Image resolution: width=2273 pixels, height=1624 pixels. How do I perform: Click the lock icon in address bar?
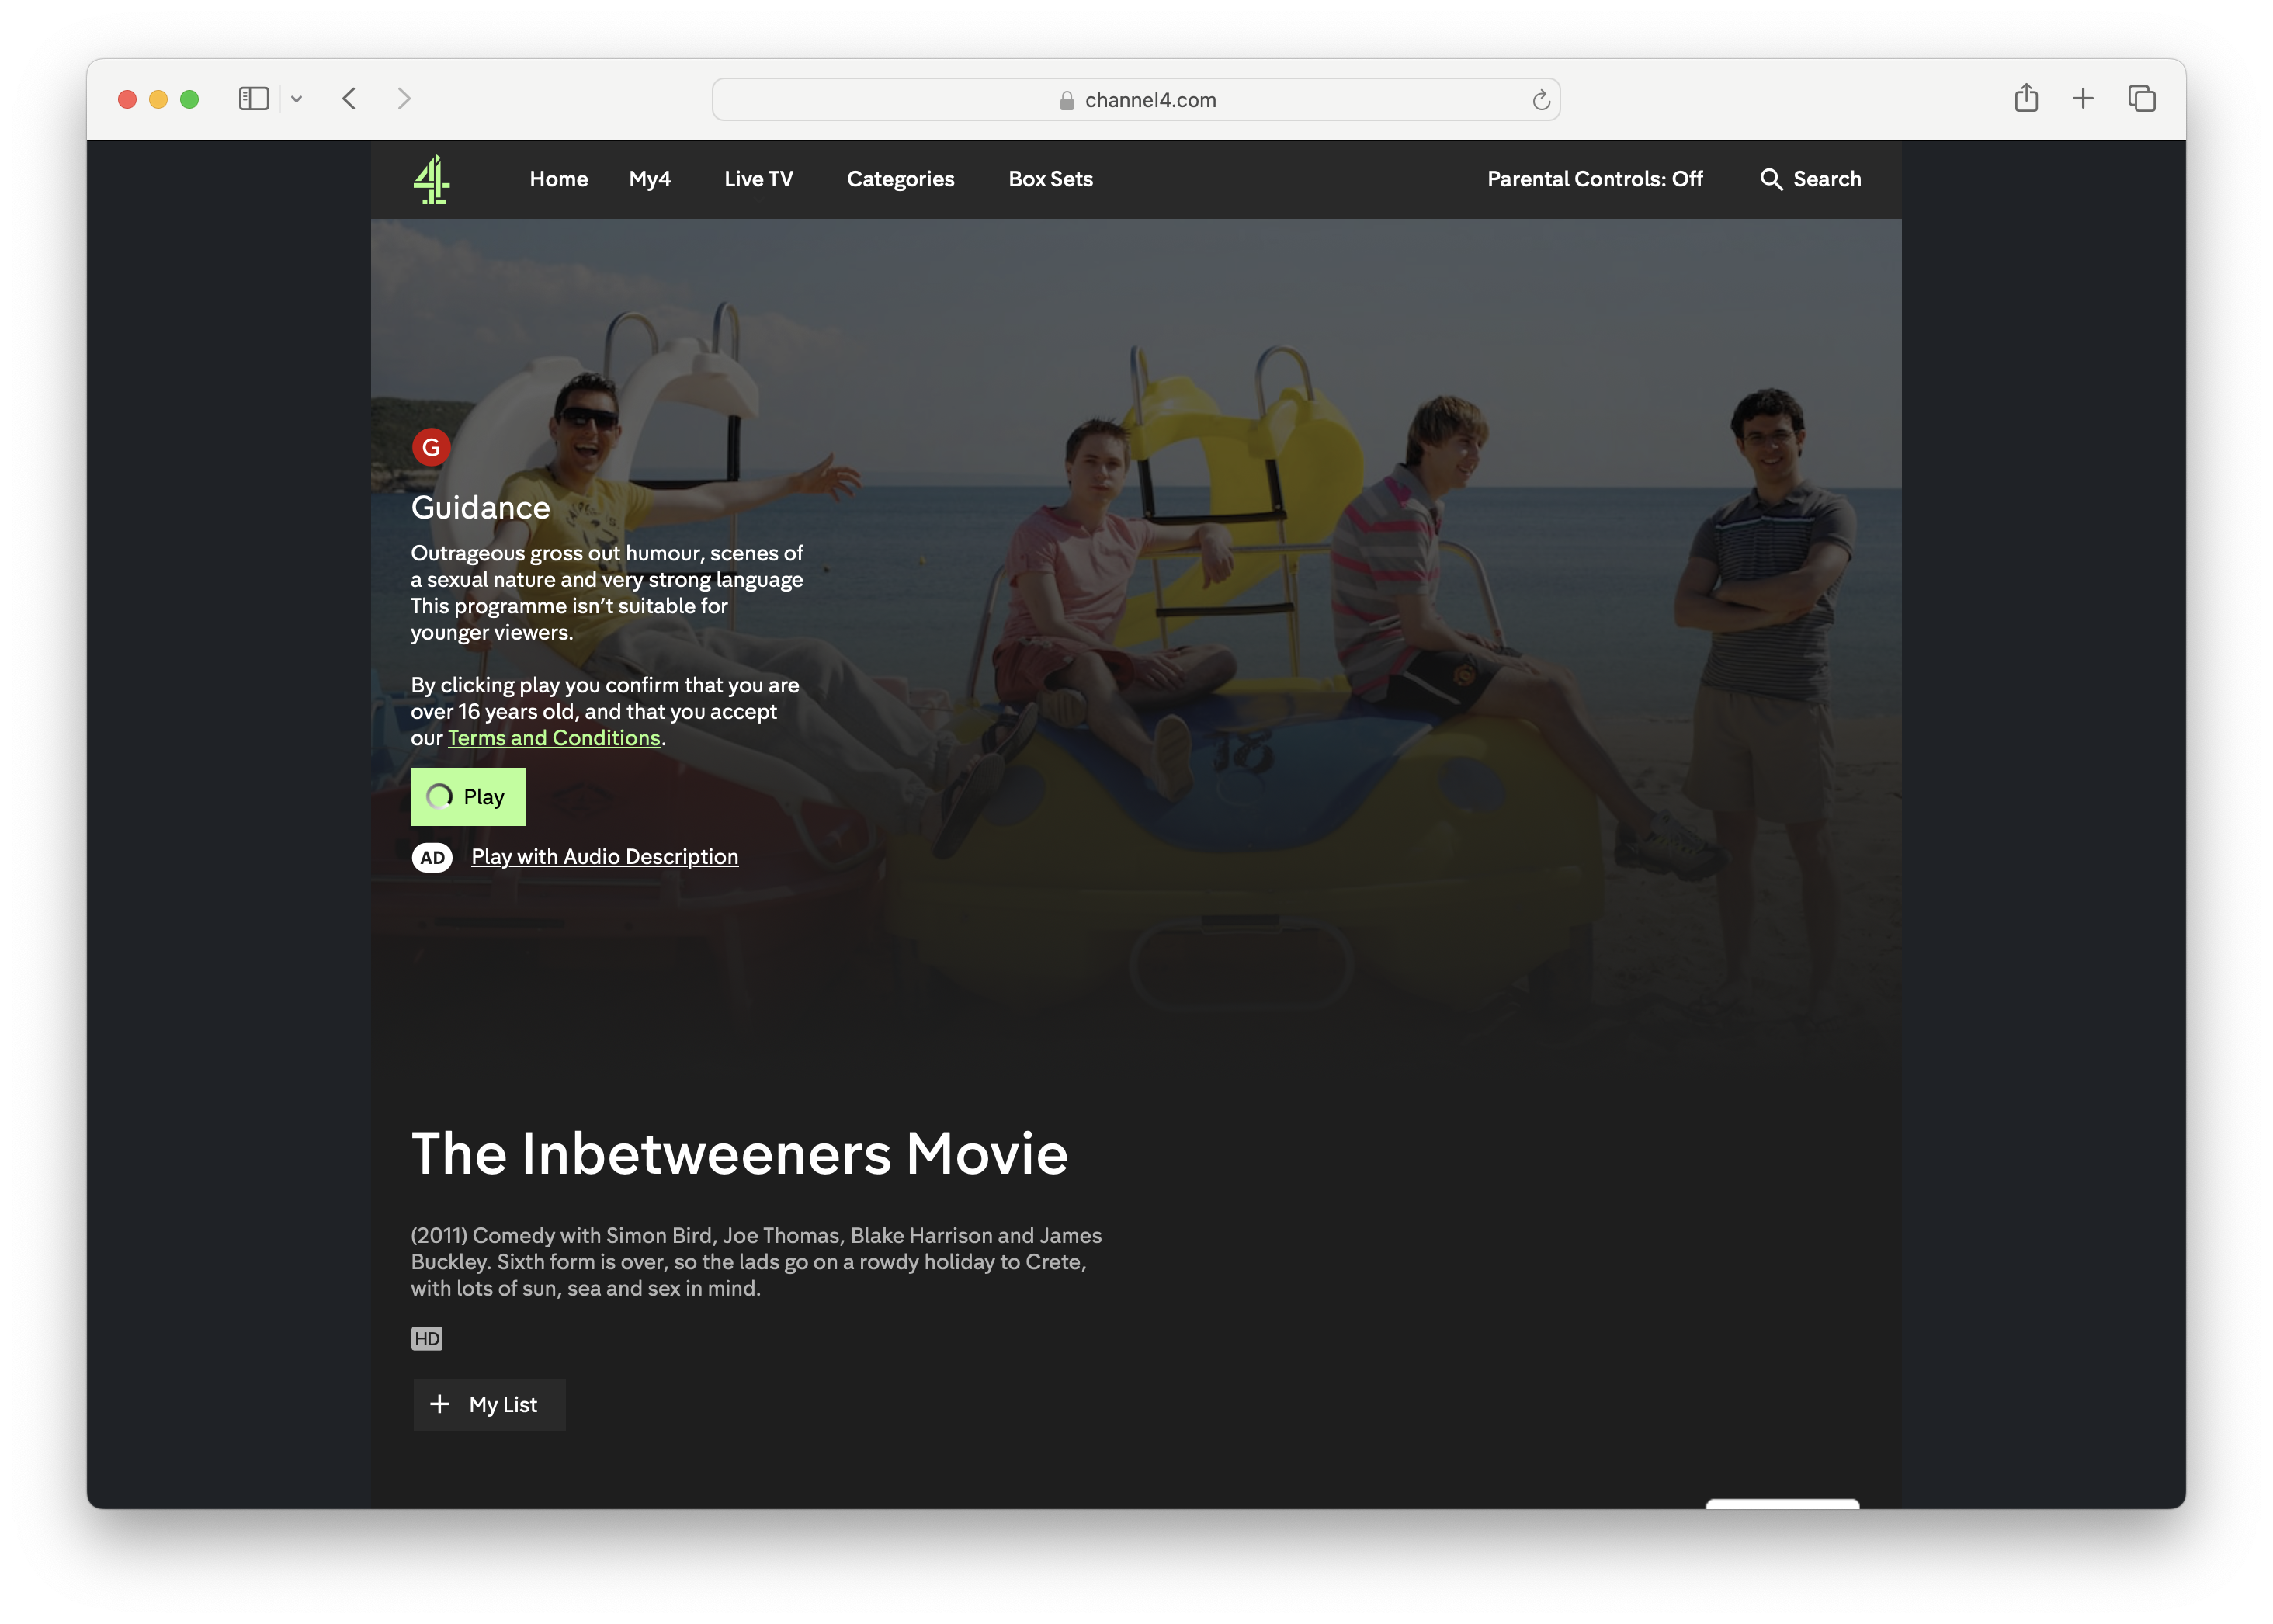[1067, 100]
